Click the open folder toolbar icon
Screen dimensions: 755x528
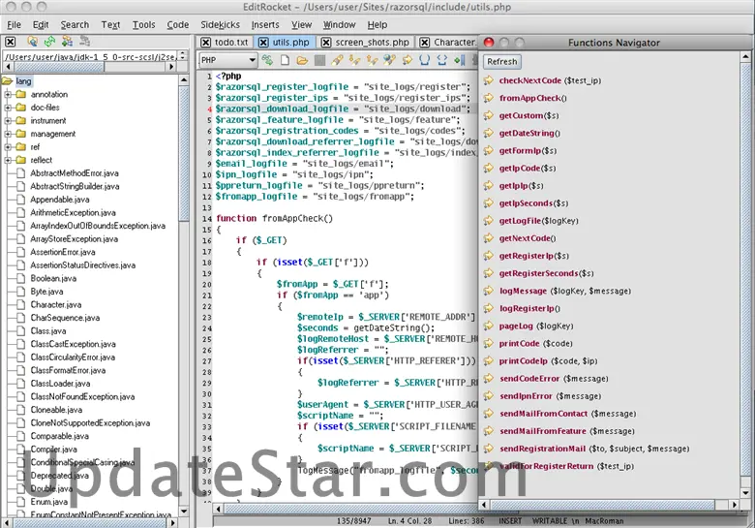302,60
